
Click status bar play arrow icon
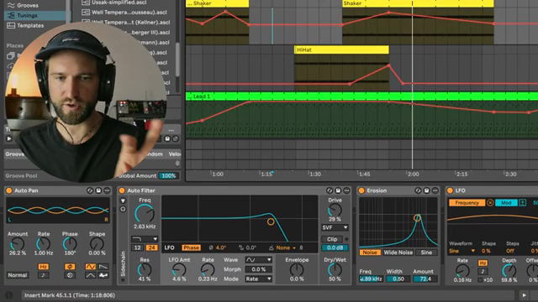(524, 295)
